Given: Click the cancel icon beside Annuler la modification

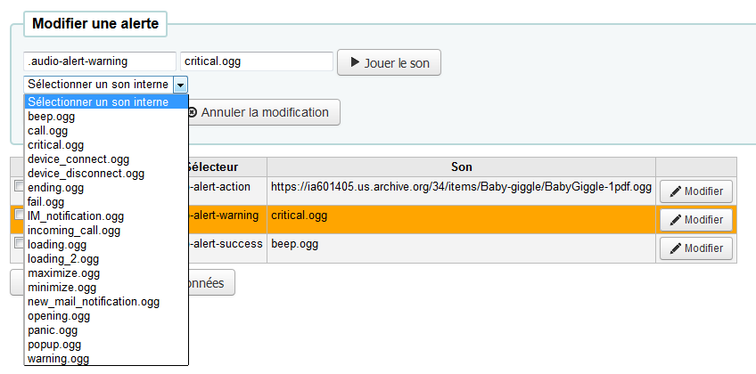Looking at the screenshot, I should point(192,112).
